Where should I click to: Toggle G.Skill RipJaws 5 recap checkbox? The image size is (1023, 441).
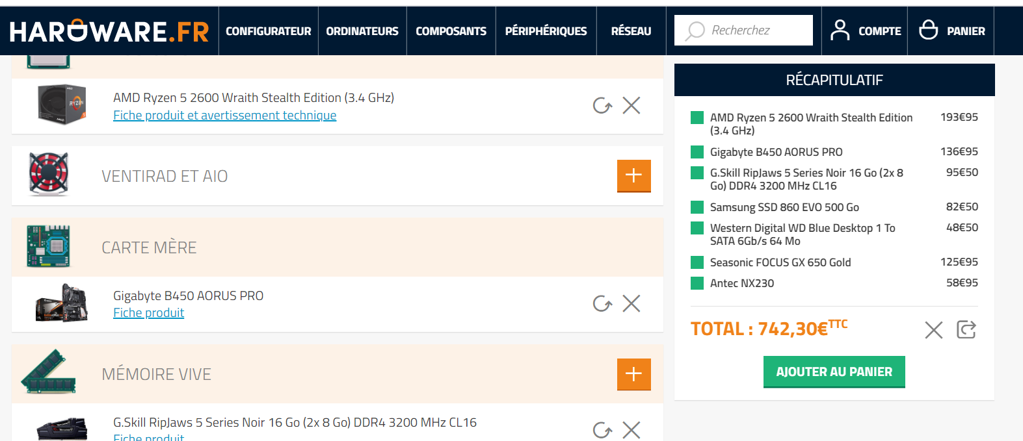click(x=697, y=173)
